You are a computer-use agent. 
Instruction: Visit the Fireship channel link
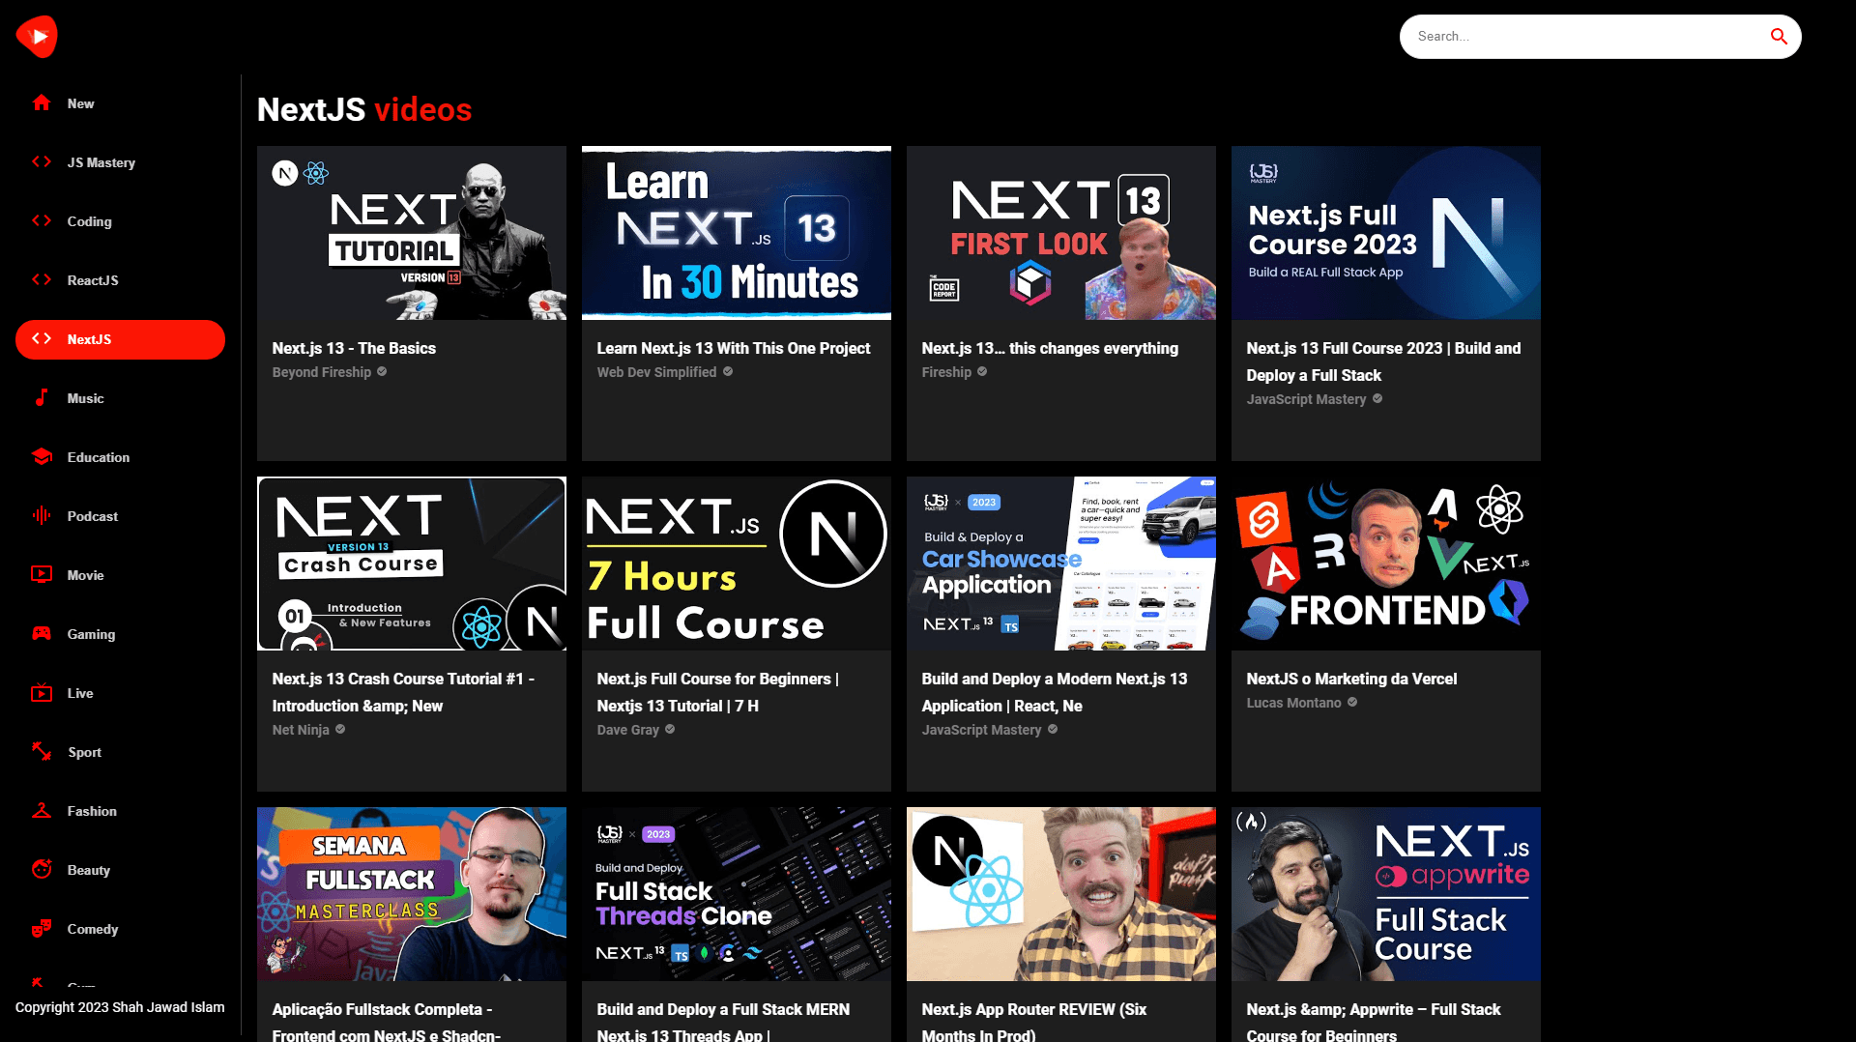(946, 372)
